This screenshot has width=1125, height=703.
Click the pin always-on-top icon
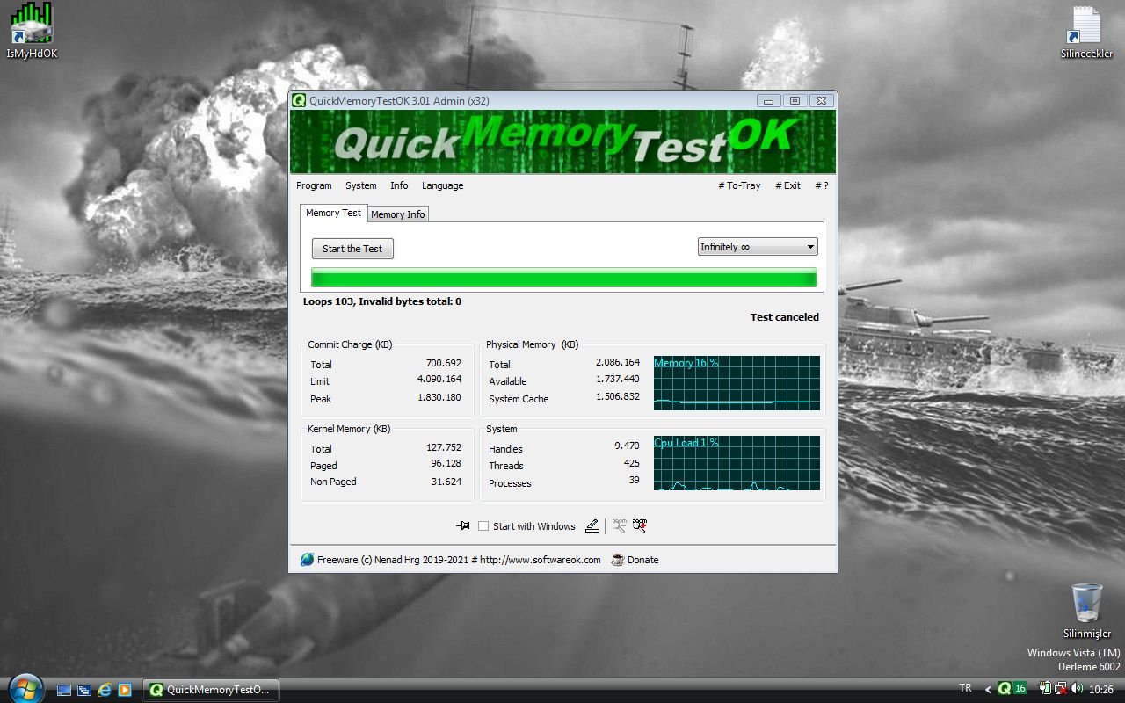coord(463,525)
